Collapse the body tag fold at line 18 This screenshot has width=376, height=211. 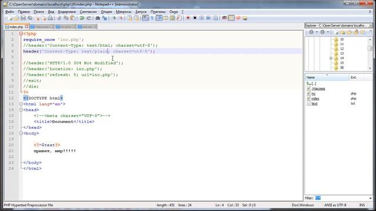[x=21, y=133]
